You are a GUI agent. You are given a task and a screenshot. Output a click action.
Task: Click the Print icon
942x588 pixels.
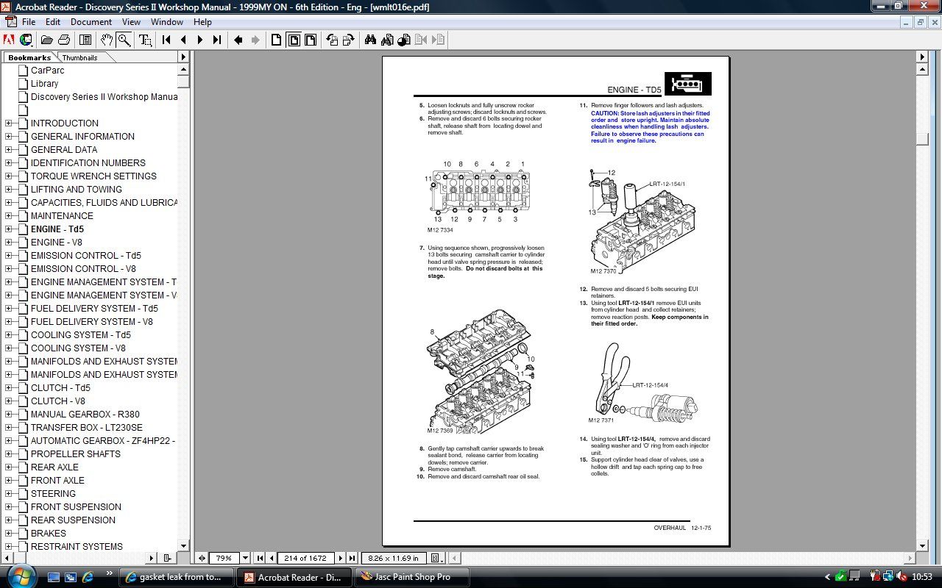click(64, 40)
